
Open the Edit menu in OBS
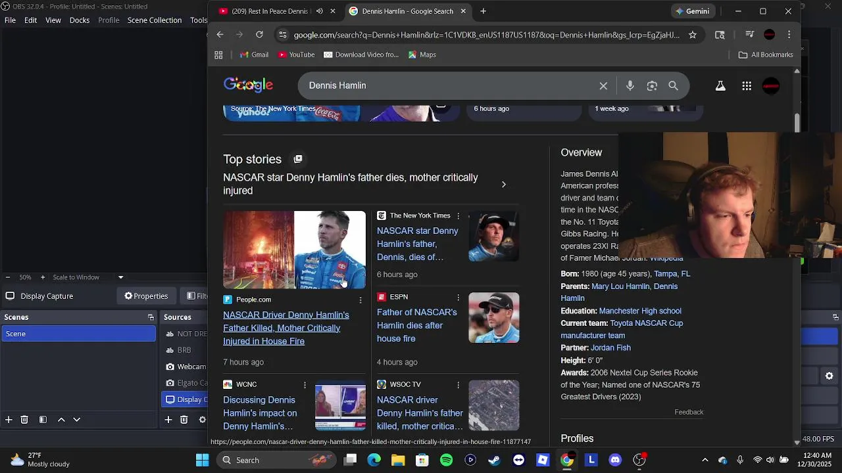point(31,20)
